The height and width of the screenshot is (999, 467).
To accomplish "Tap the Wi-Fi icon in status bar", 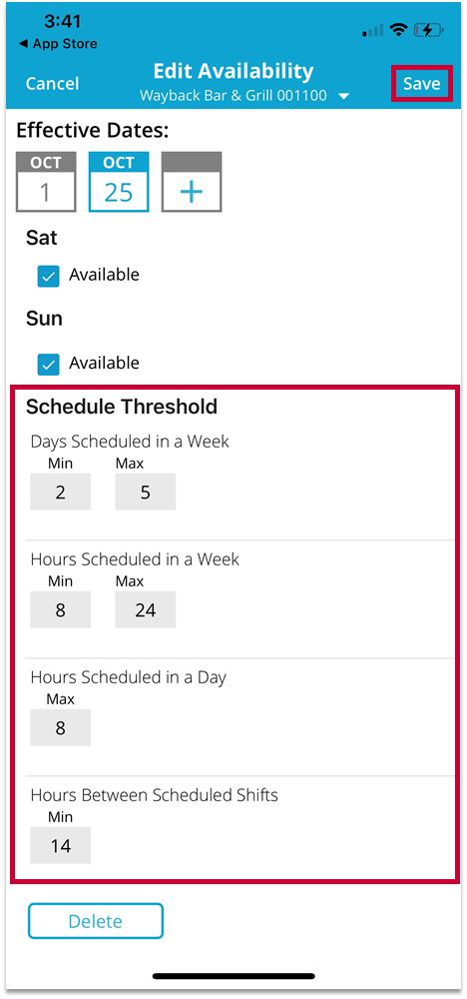I will tap(398, 30).
